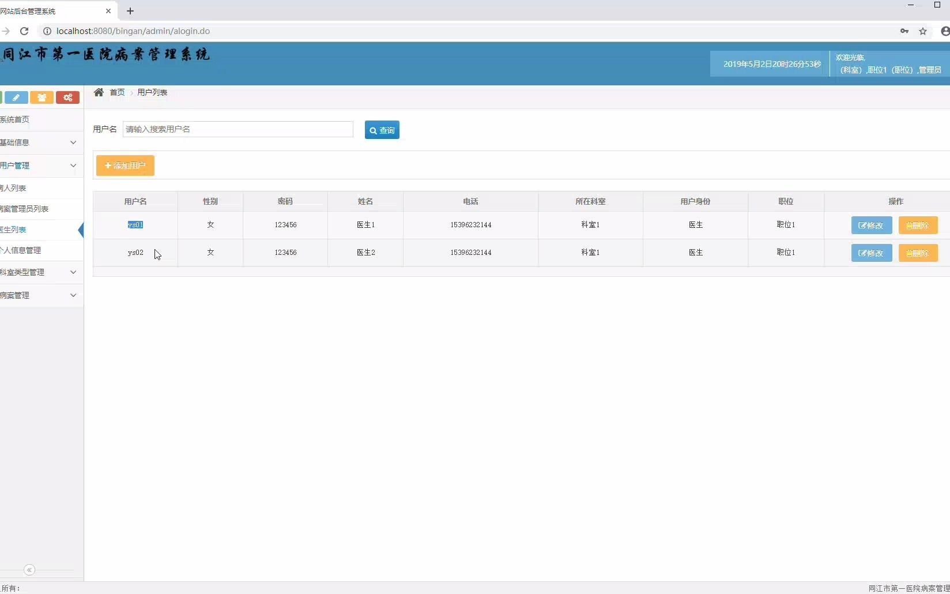This screenshot has height=594, width=950.
Task: Expand 基础信息 menu chevron
Action: coord(73,142)
